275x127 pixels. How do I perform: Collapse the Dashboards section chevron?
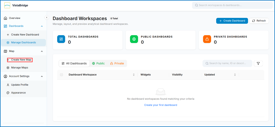[x=42, y=26]
